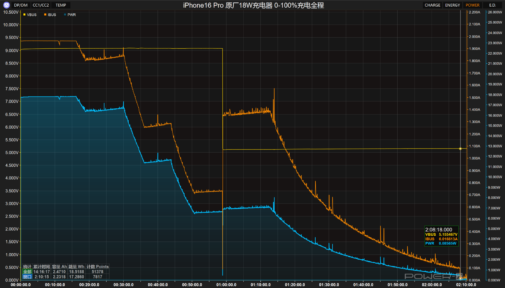Image resolution: width=505 pixels, height=288 pixels.
Task: Click the points count 7817
Action: [98, 277]
